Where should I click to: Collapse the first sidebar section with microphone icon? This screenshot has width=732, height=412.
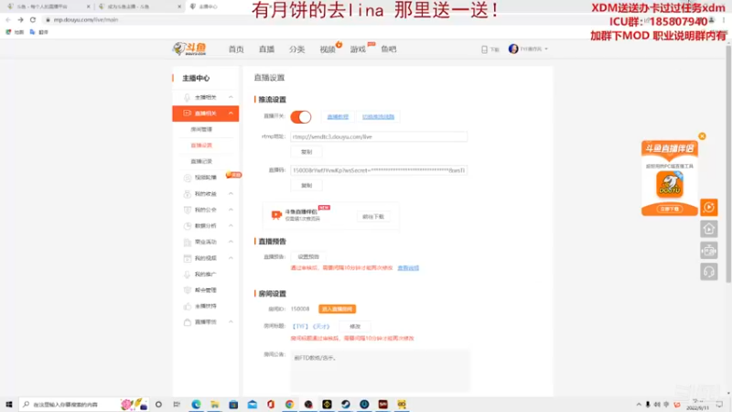coord(231,97)
